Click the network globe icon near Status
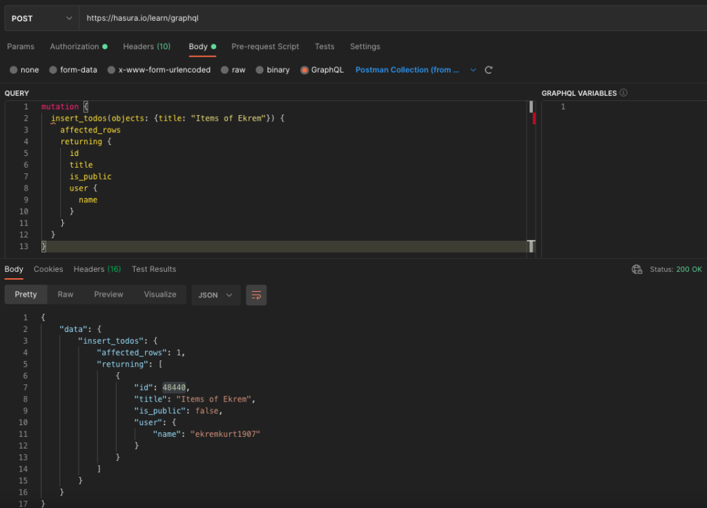 point(637,269)
